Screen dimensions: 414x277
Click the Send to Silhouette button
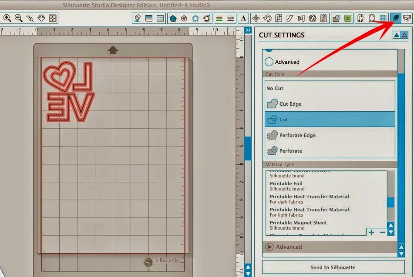pos(333,267)
